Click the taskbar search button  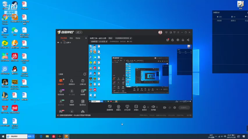31,136
